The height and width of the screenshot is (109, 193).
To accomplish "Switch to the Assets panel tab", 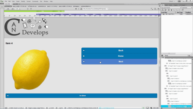I will coord(170,5).
